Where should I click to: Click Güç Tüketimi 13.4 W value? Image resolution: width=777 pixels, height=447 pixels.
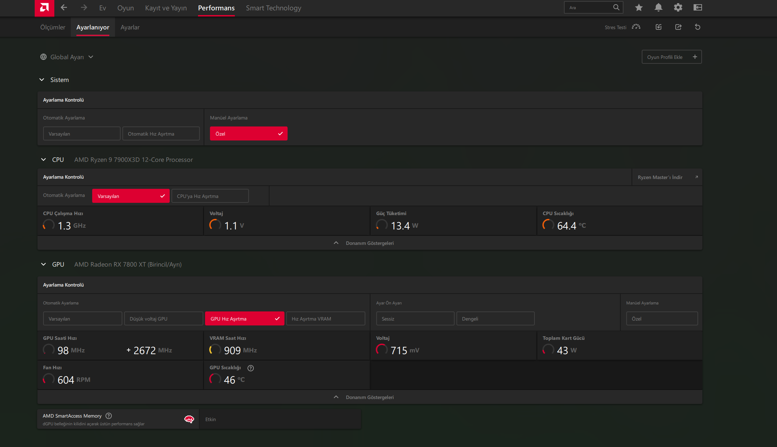click(404, 226)
